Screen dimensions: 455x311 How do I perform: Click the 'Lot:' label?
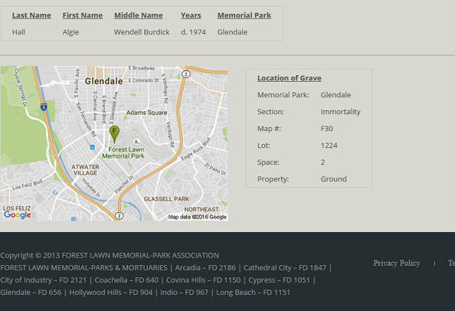pos(264,146)
